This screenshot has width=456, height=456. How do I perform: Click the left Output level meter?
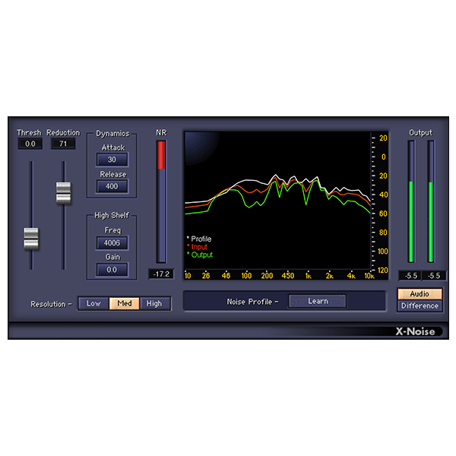(x=411, y=201)
